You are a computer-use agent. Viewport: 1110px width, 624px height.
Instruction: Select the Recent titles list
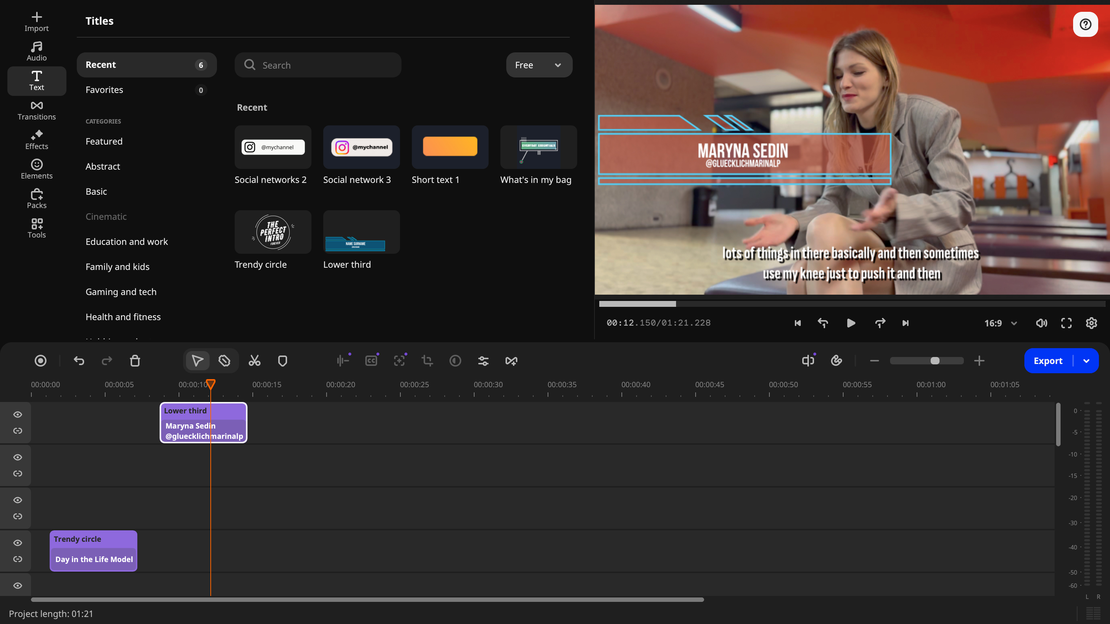[146, 65]
